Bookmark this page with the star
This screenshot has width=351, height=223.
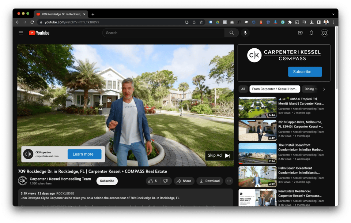click(201, 22)
